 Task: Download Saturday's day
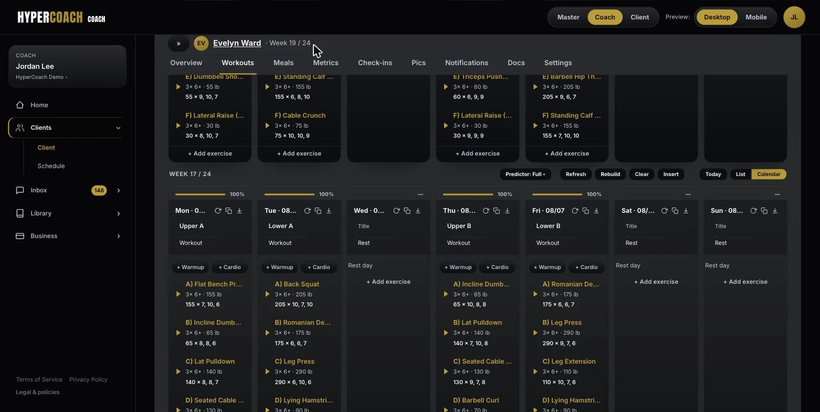[x=686, y=211]
